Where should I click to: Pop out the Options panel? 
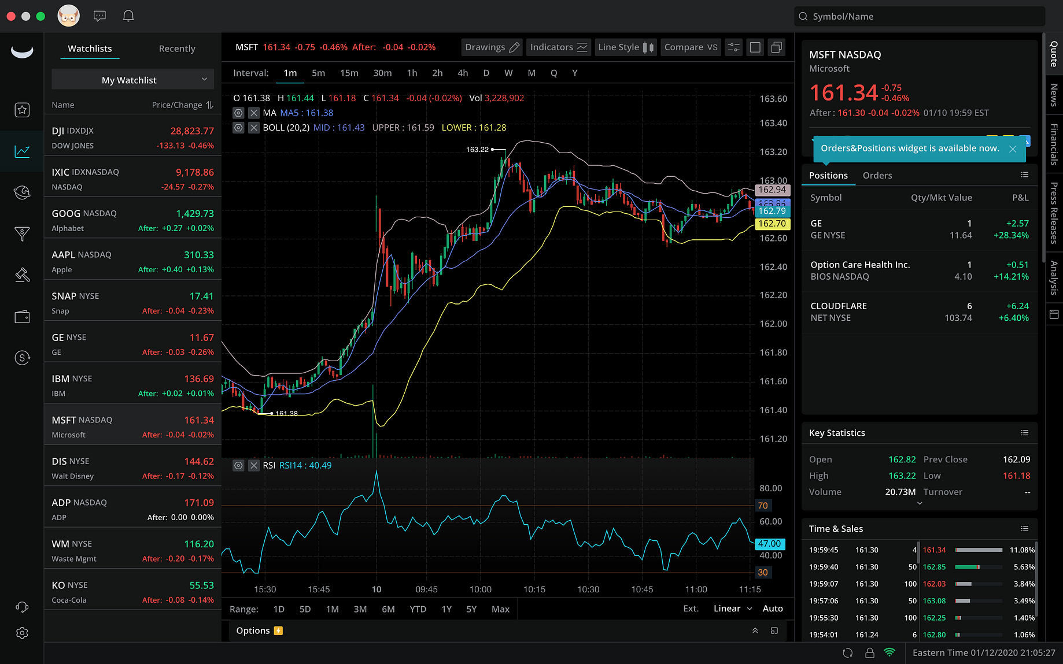774,630
